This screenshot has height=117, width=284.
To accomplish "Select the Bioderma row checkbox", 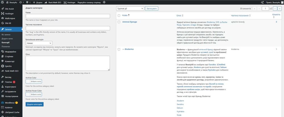I will 119,49.
